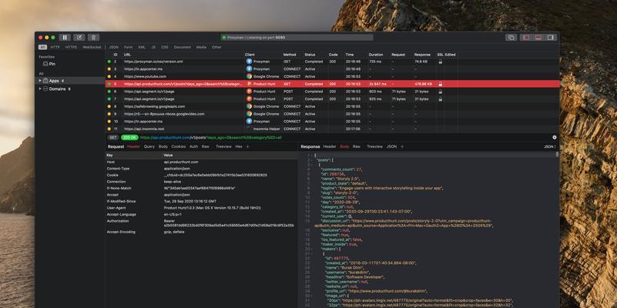
Task: Sort by the Duration column header
Action: click(376, 55)
